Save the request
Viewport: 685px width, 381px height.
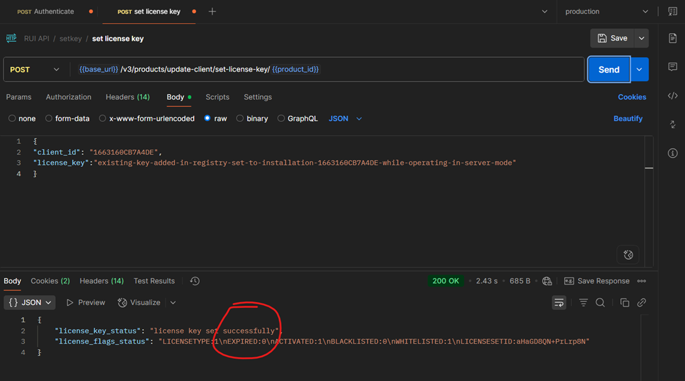coord(612,39)
